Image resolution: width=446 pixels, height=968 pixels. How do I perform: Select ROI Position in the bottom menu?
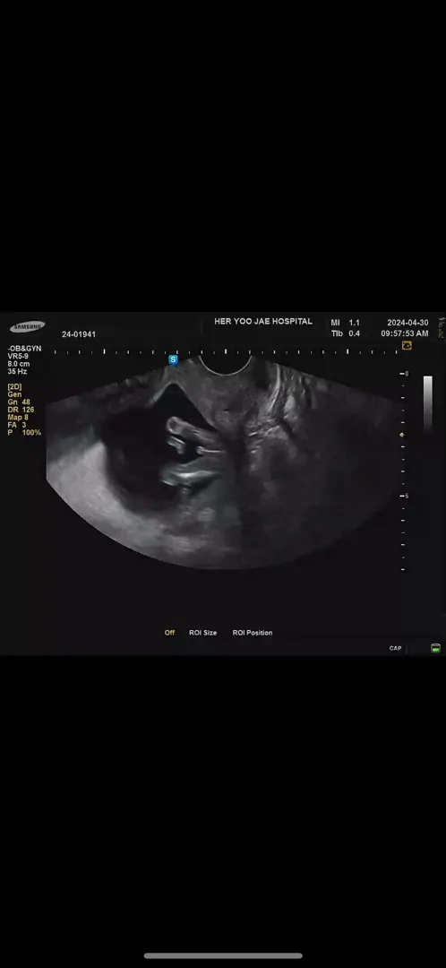(253, 633)
